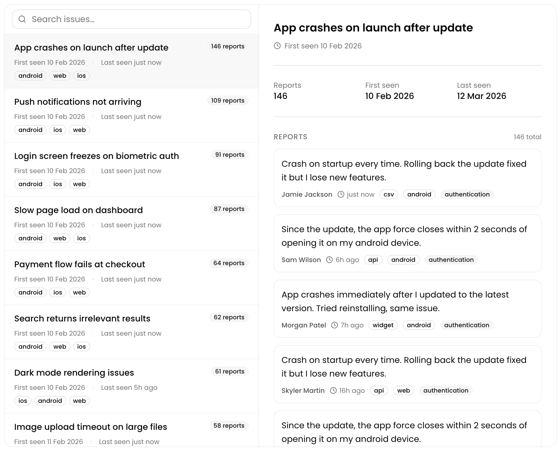Focus the Search issues input field
Image resolution: width=560 pixels, height=451 pixels.
[x=136, y=19]
